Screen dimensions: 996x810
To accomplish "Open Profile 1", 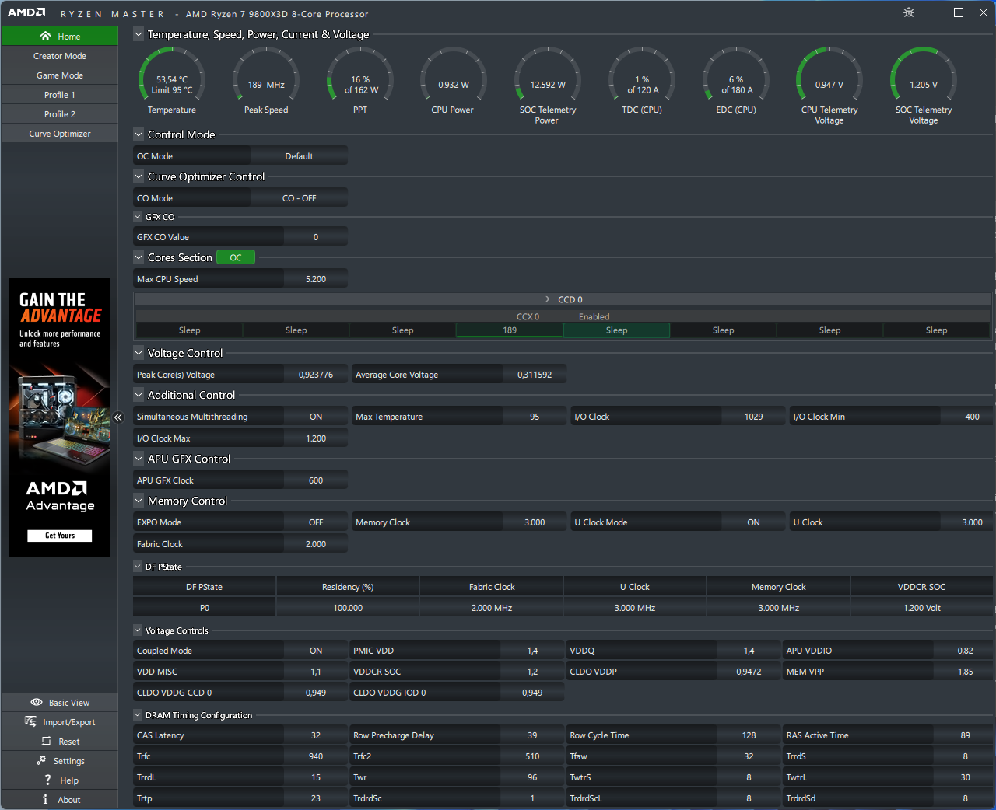I will (60, 95).
